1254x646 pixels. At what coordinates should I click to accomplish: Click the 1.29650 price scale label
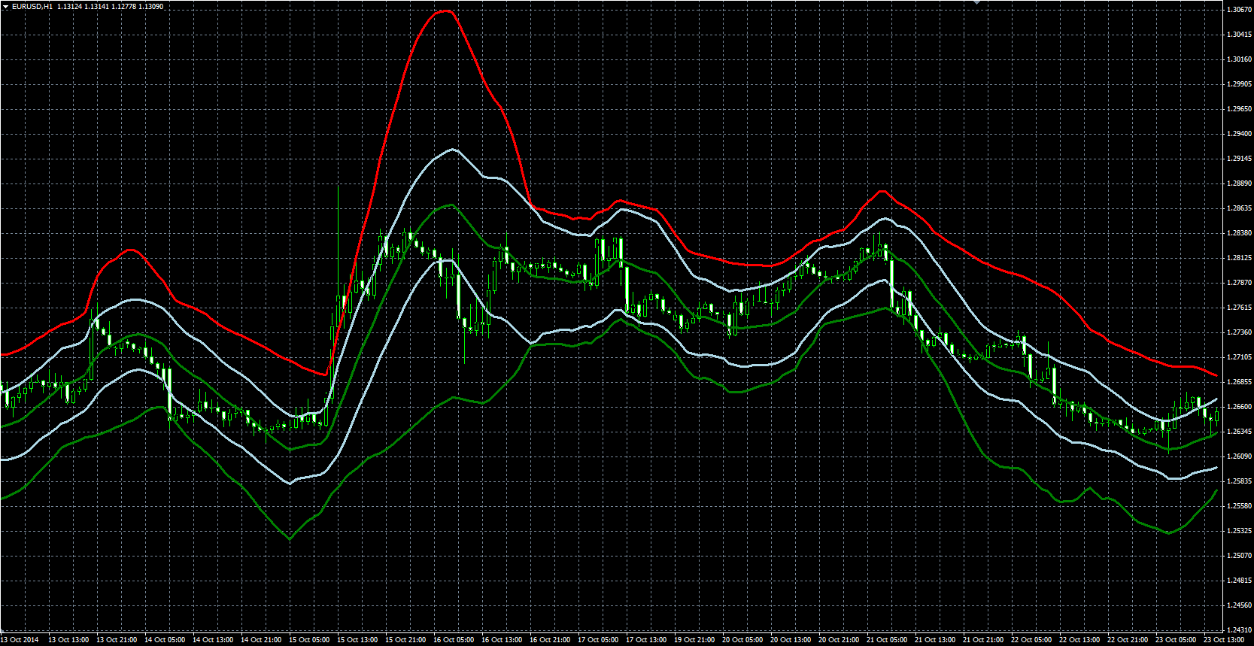pos(1239,109)
